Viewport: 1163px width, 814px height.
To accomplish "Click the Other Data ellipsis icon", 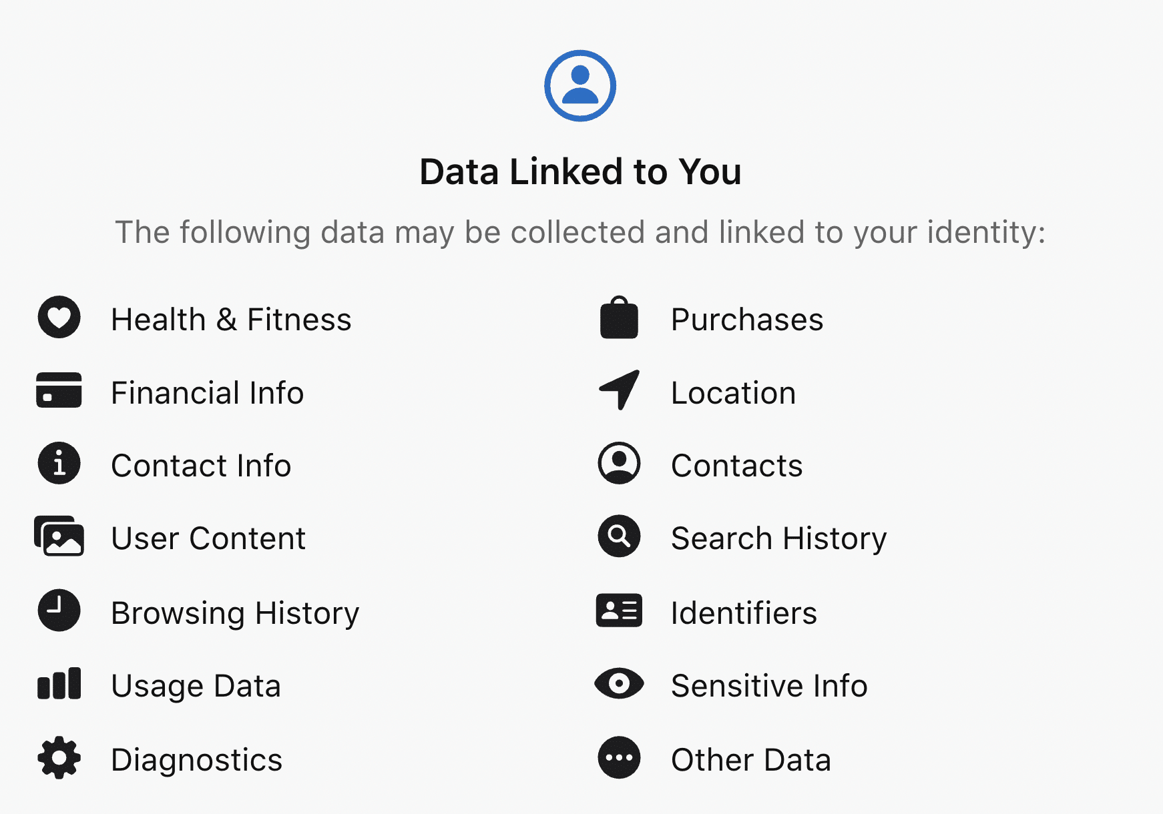I will click(x=619, y=757).
